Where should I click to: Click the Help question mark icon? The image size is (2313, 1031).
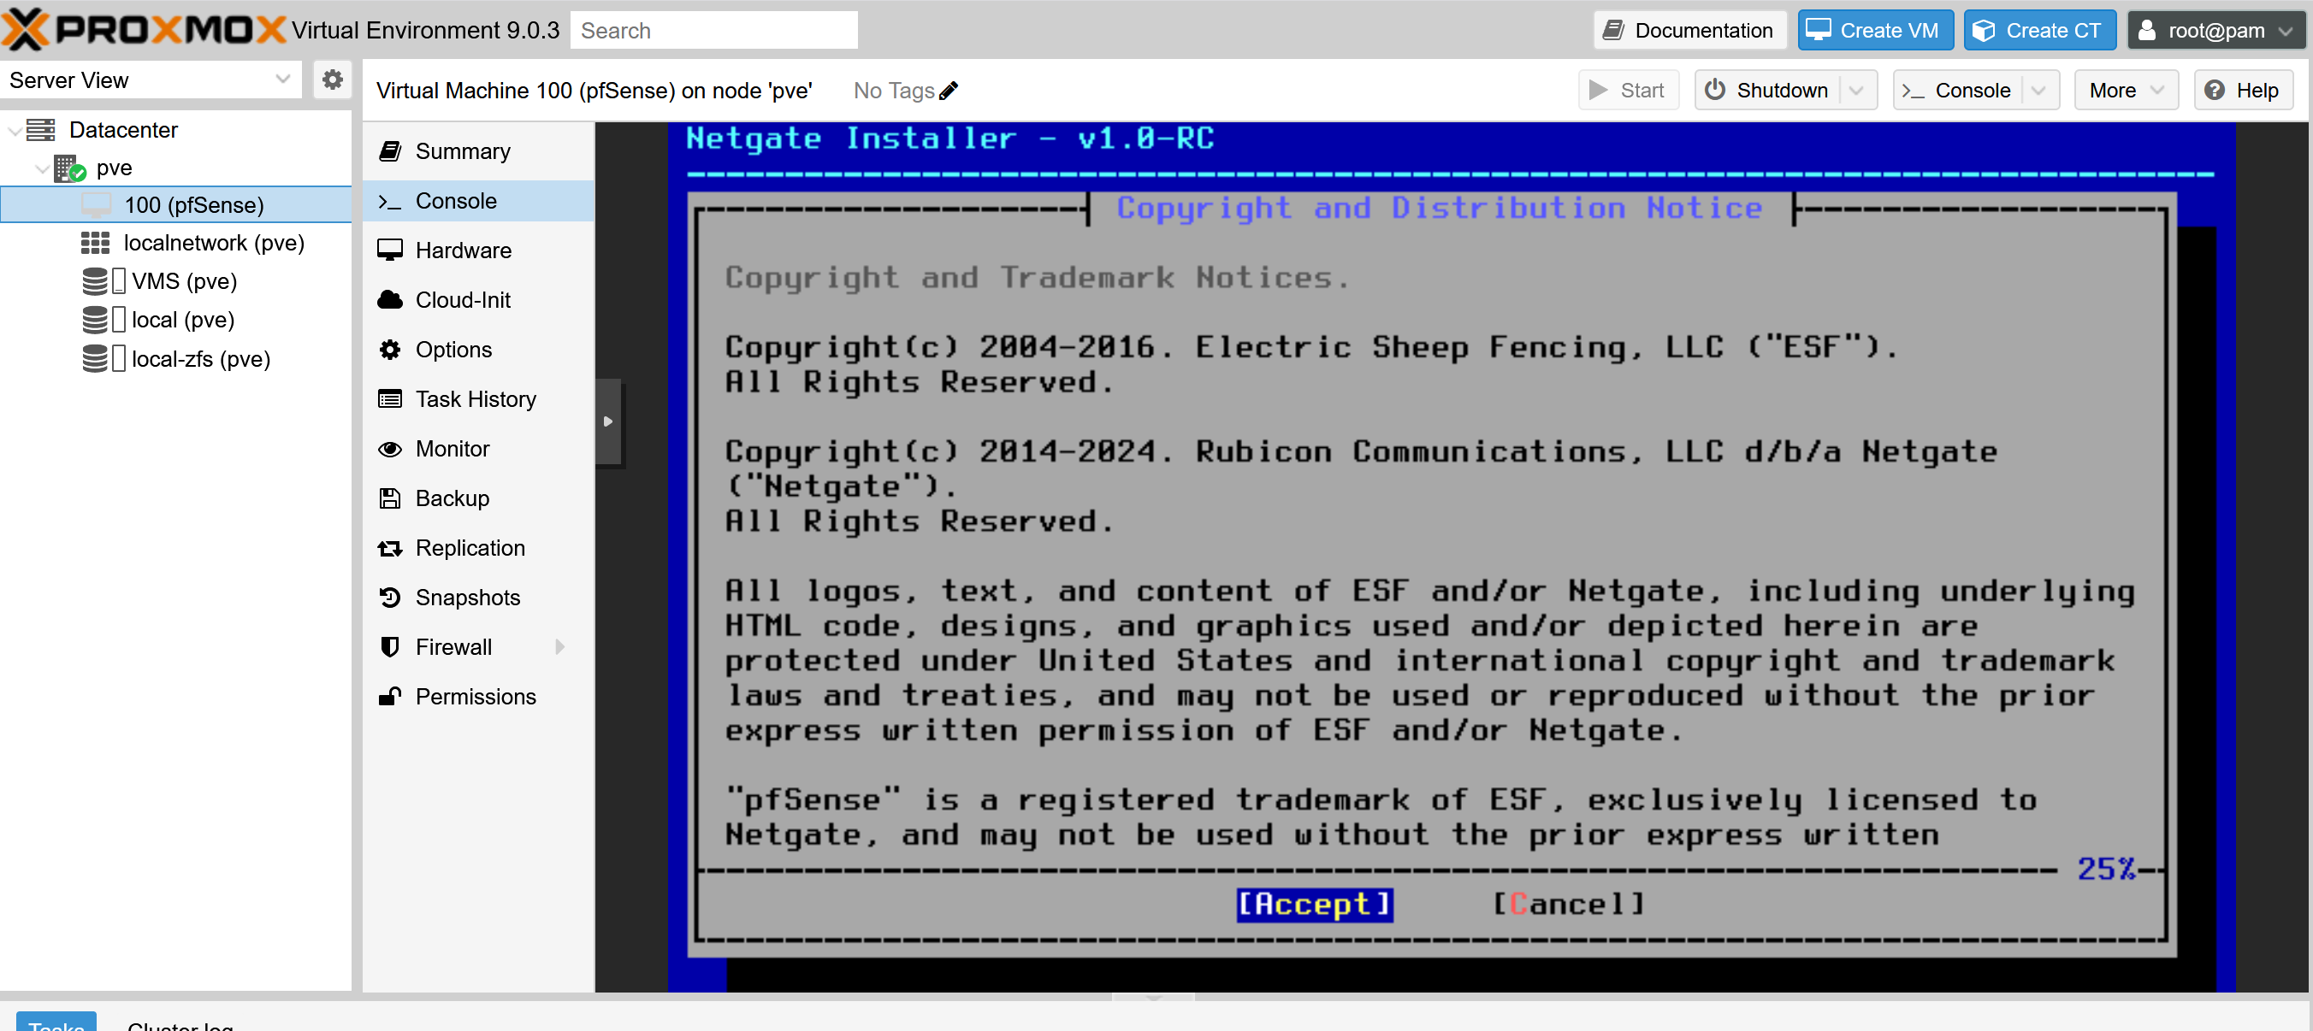tap(2215, 91)
